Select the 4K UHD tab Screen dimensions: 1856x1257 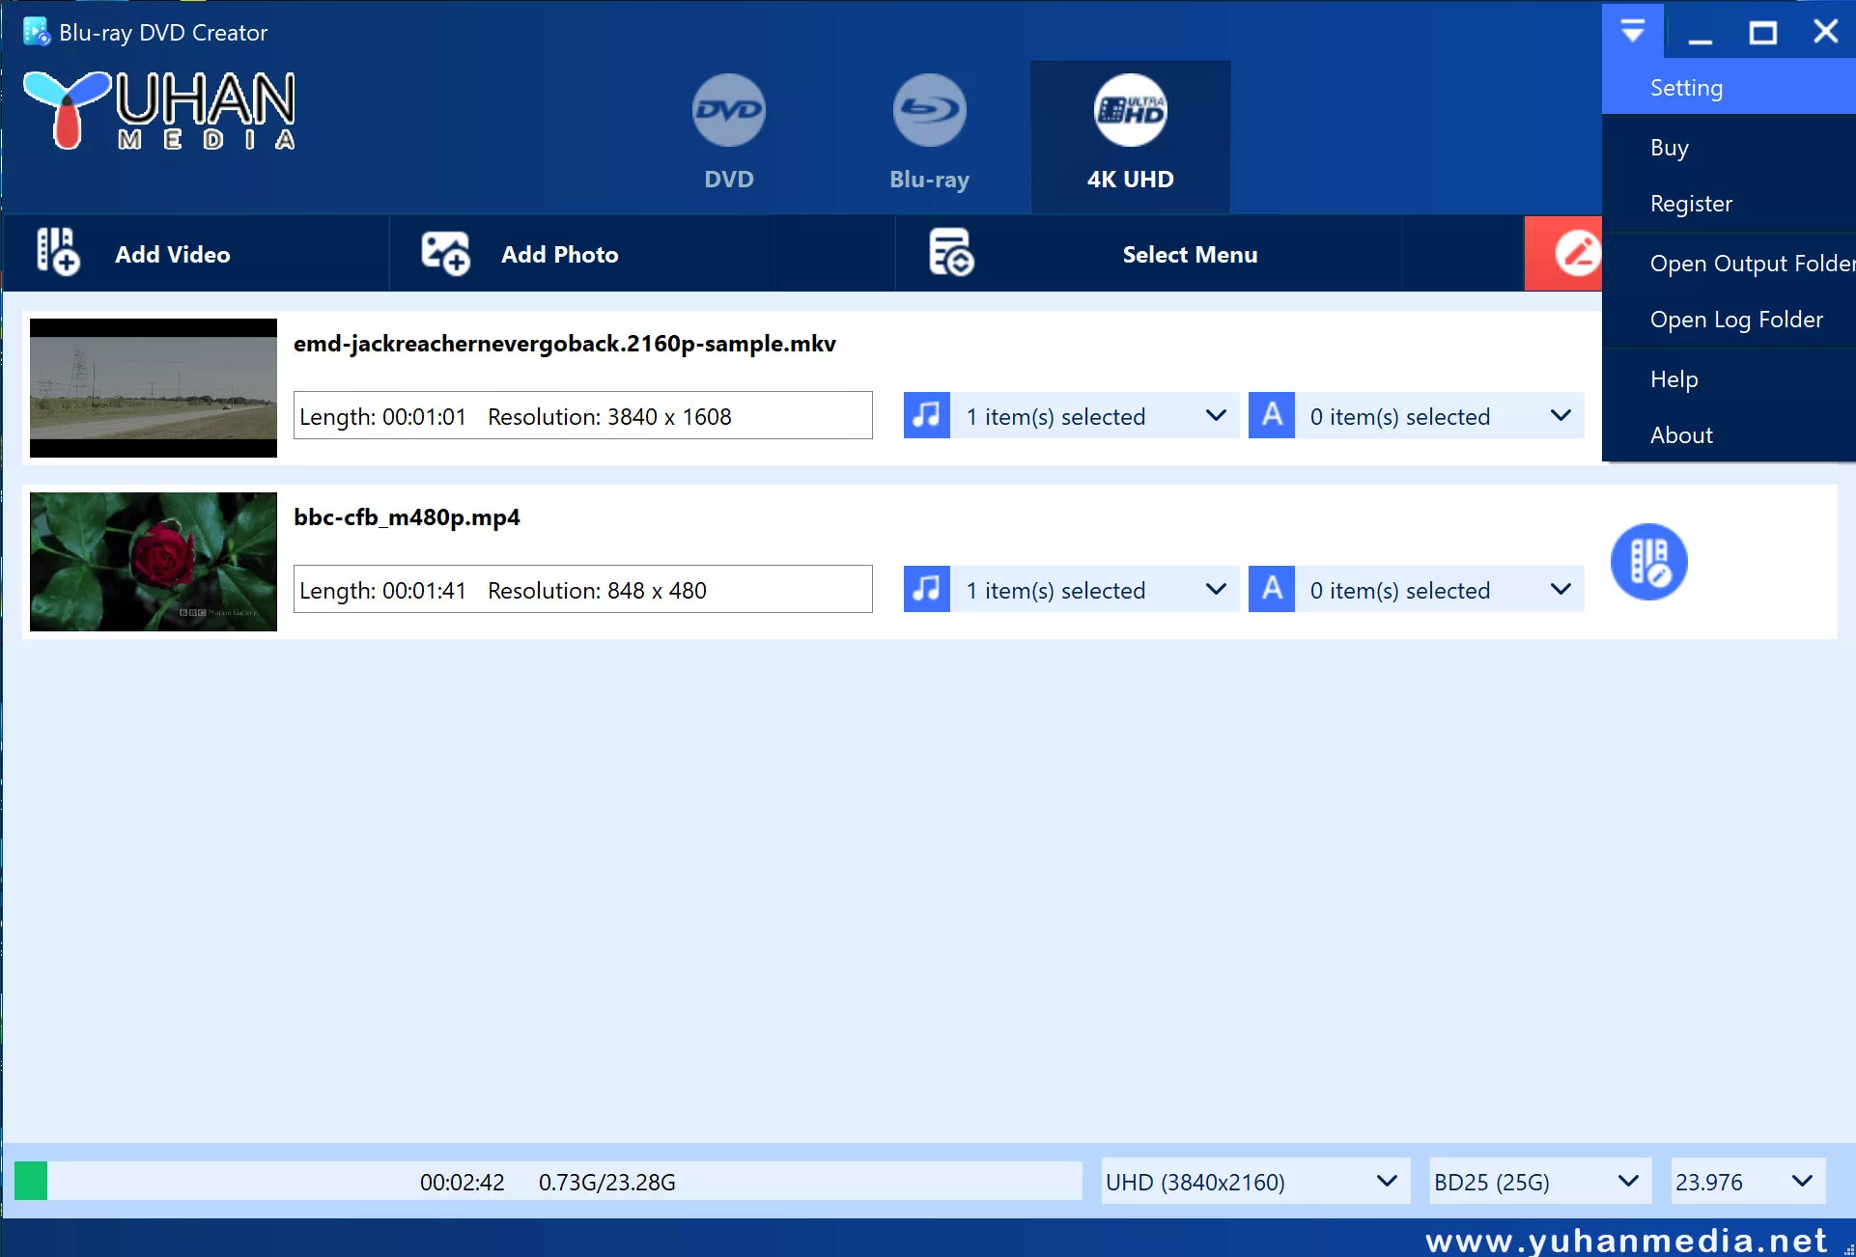point(1131,132)
